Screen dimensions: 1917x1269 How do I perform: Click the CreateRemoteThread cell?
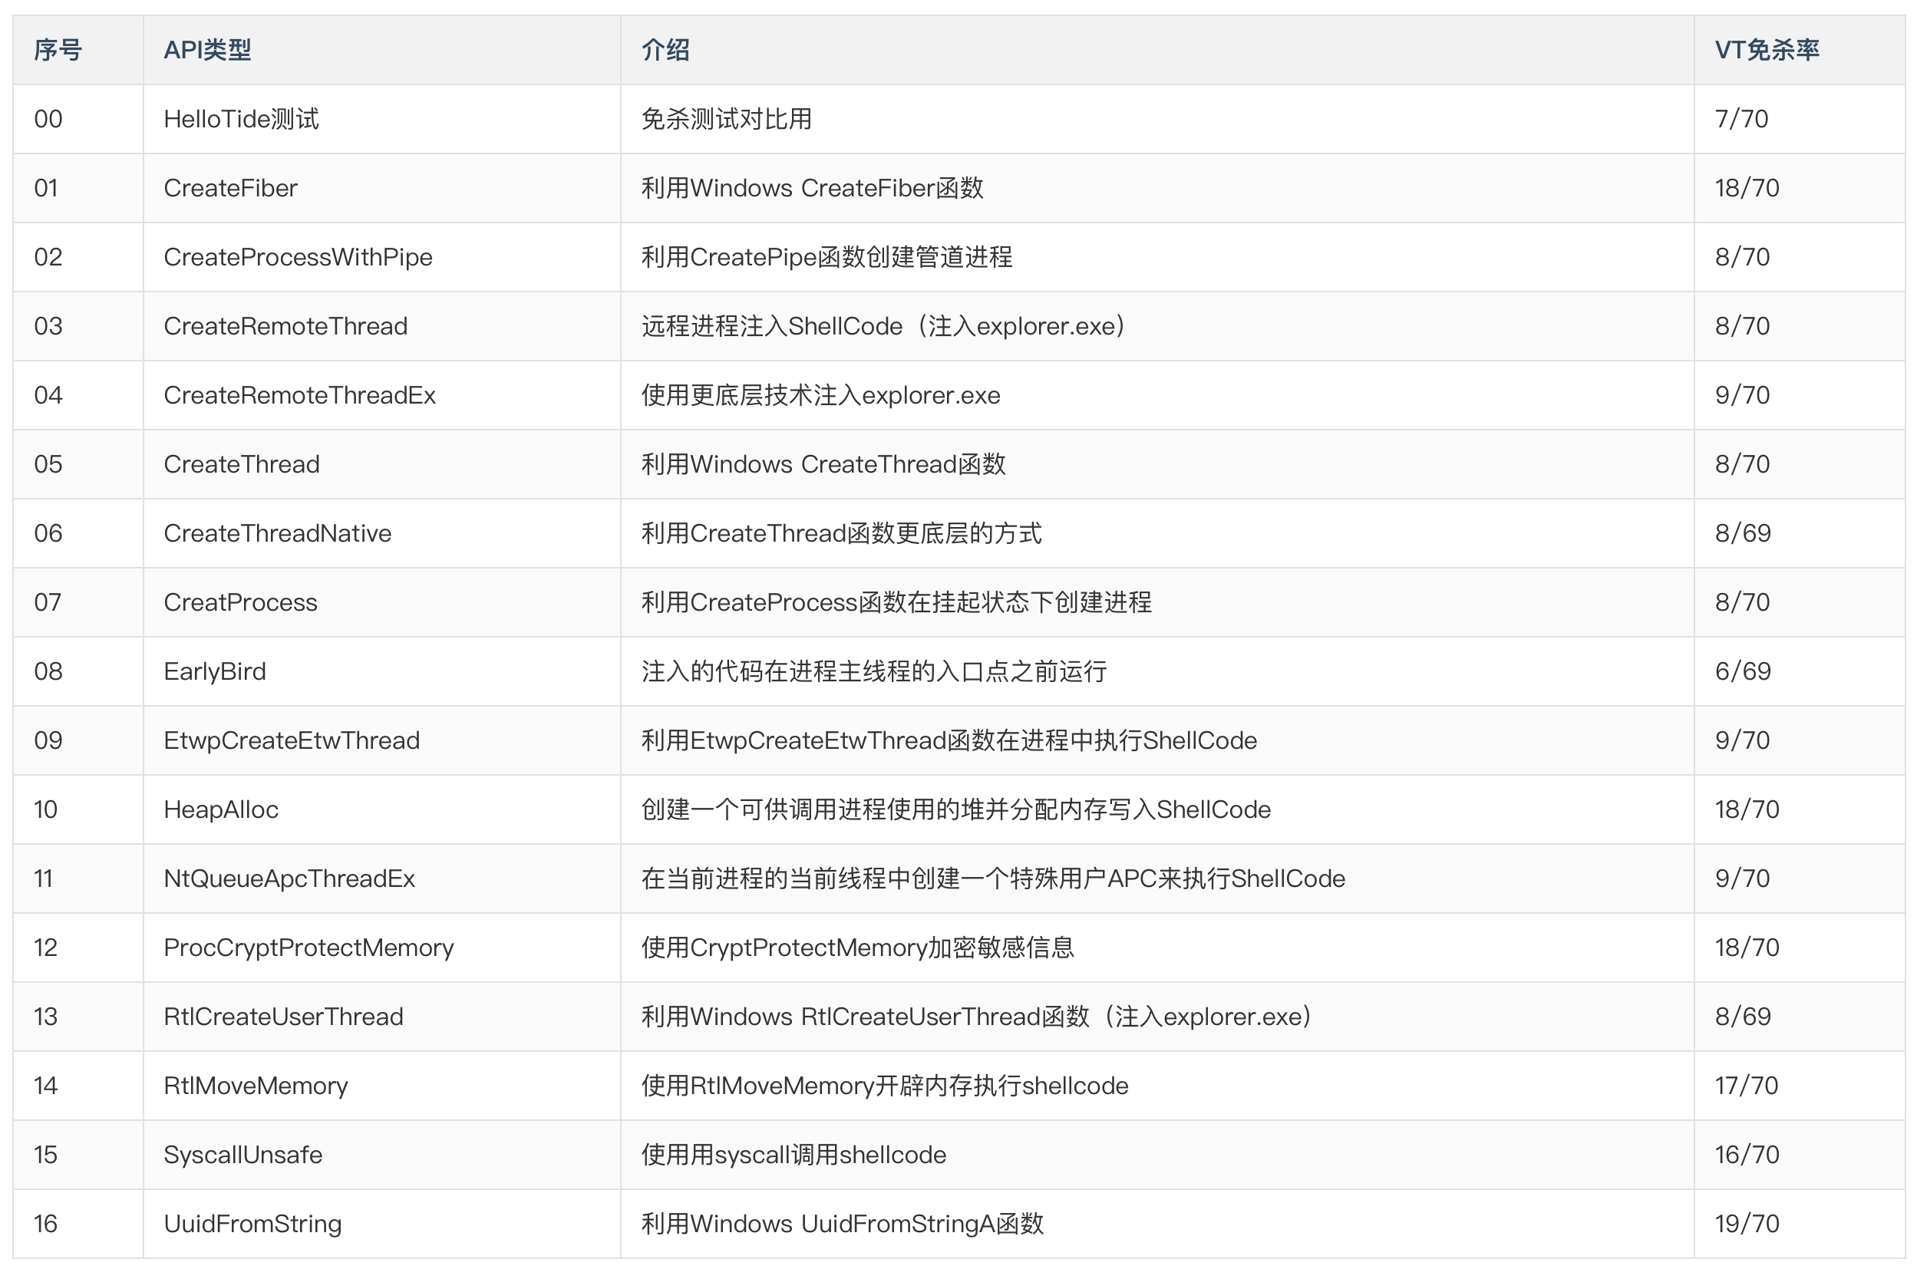point(285,326)
